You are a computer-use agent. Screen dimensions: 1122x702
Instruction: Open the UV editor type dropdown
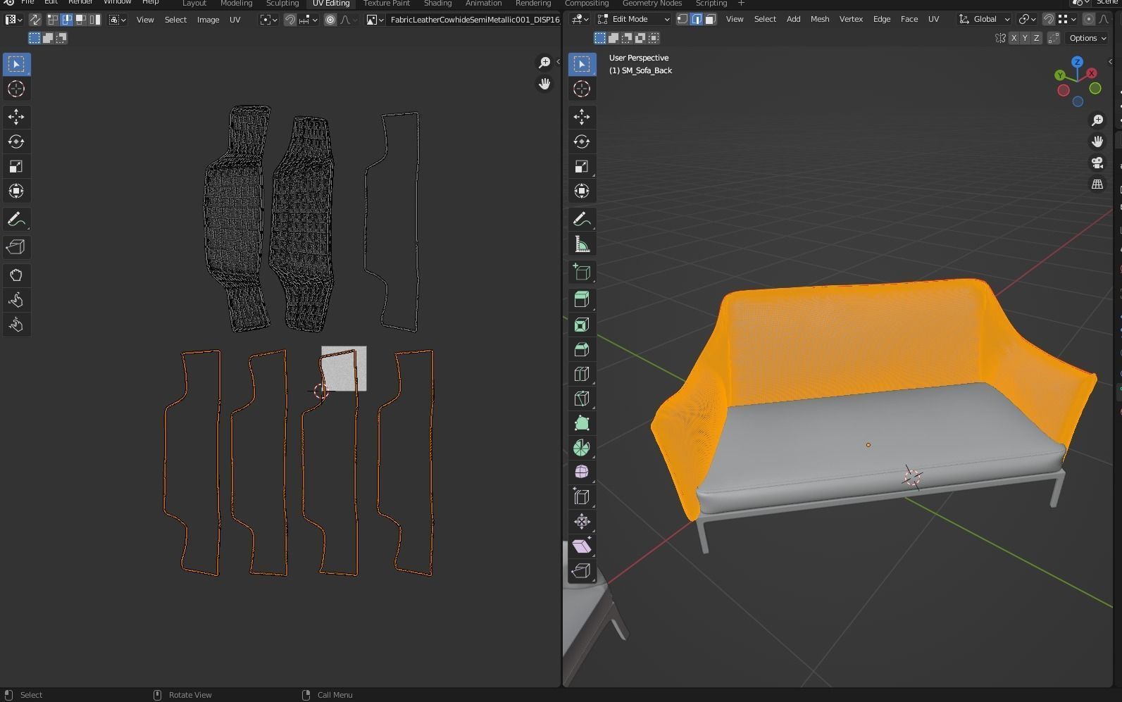coord(13,20)
